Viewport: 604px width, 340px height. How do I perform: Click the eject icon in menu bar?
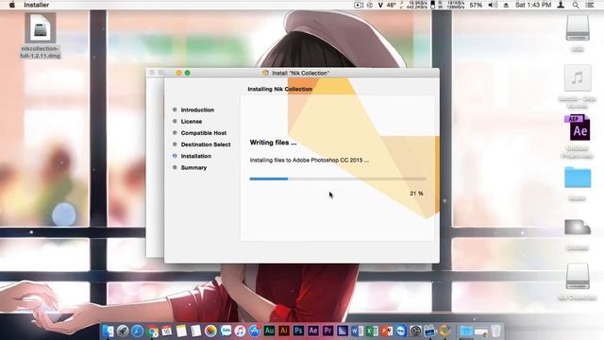coord(506,5)
